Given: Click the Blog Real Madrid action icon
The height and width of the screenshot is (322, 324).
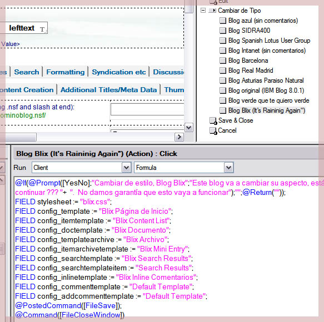Looking at the screenshot, I should tap(222, 71).
